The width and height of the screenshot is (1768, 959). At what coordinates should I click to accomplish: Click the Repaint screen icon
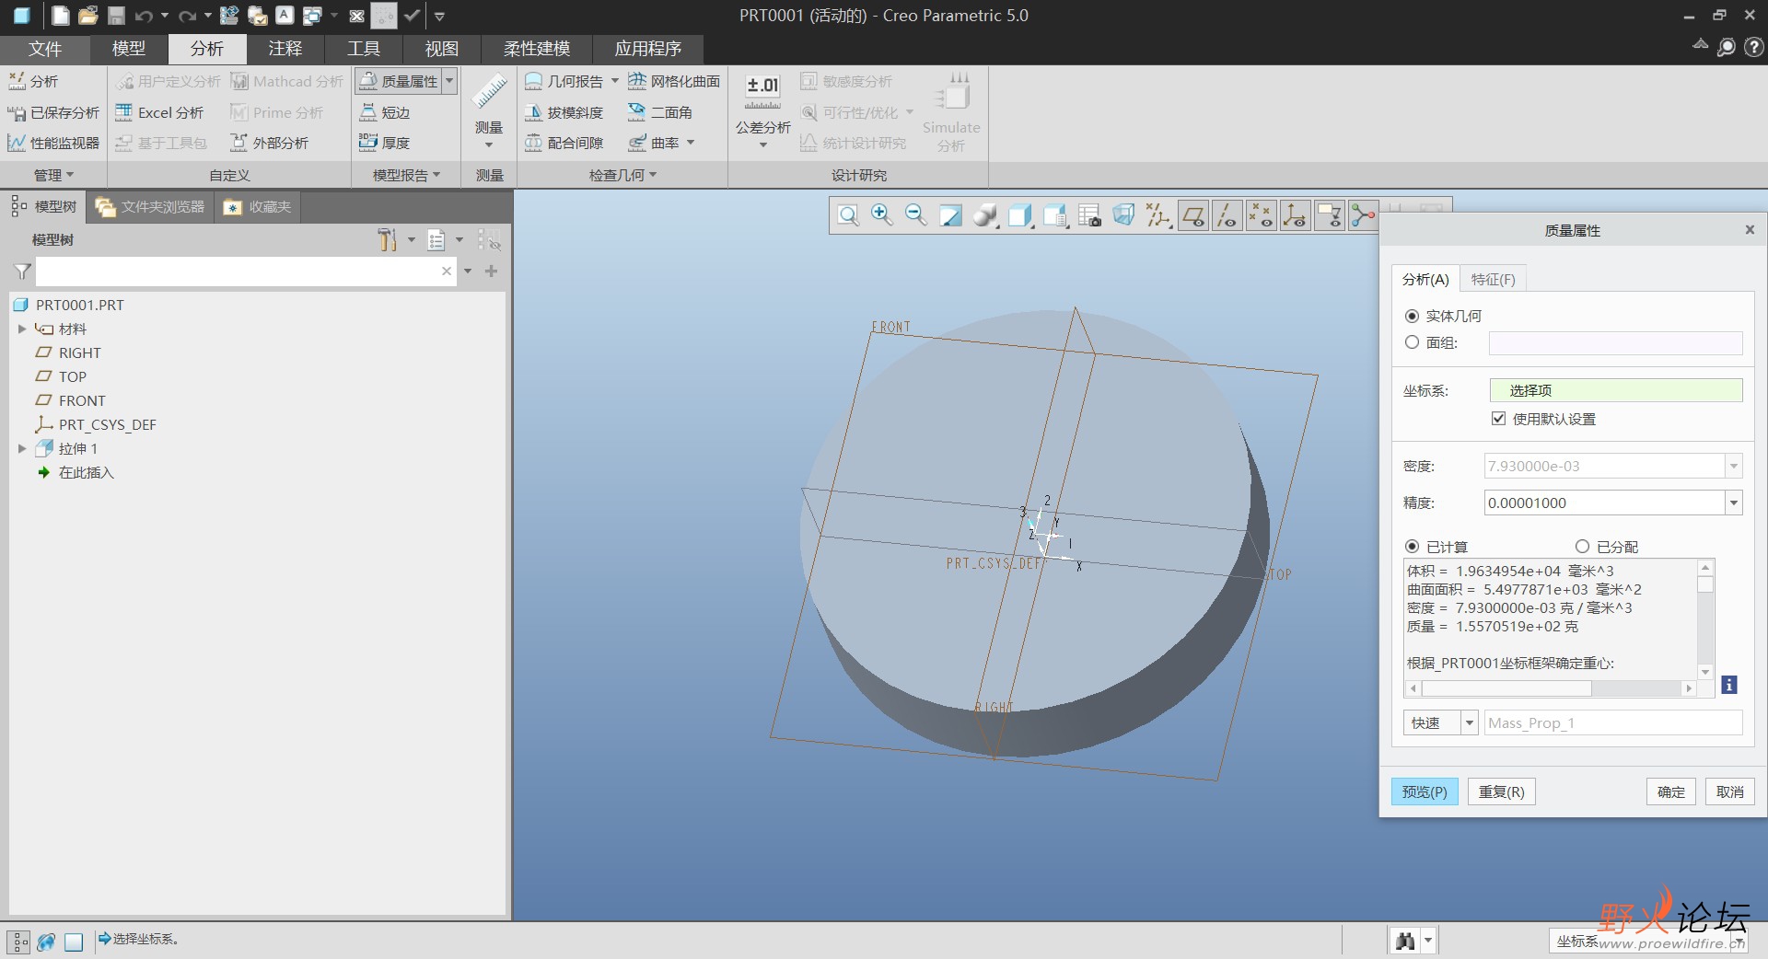tap(950, 216)
